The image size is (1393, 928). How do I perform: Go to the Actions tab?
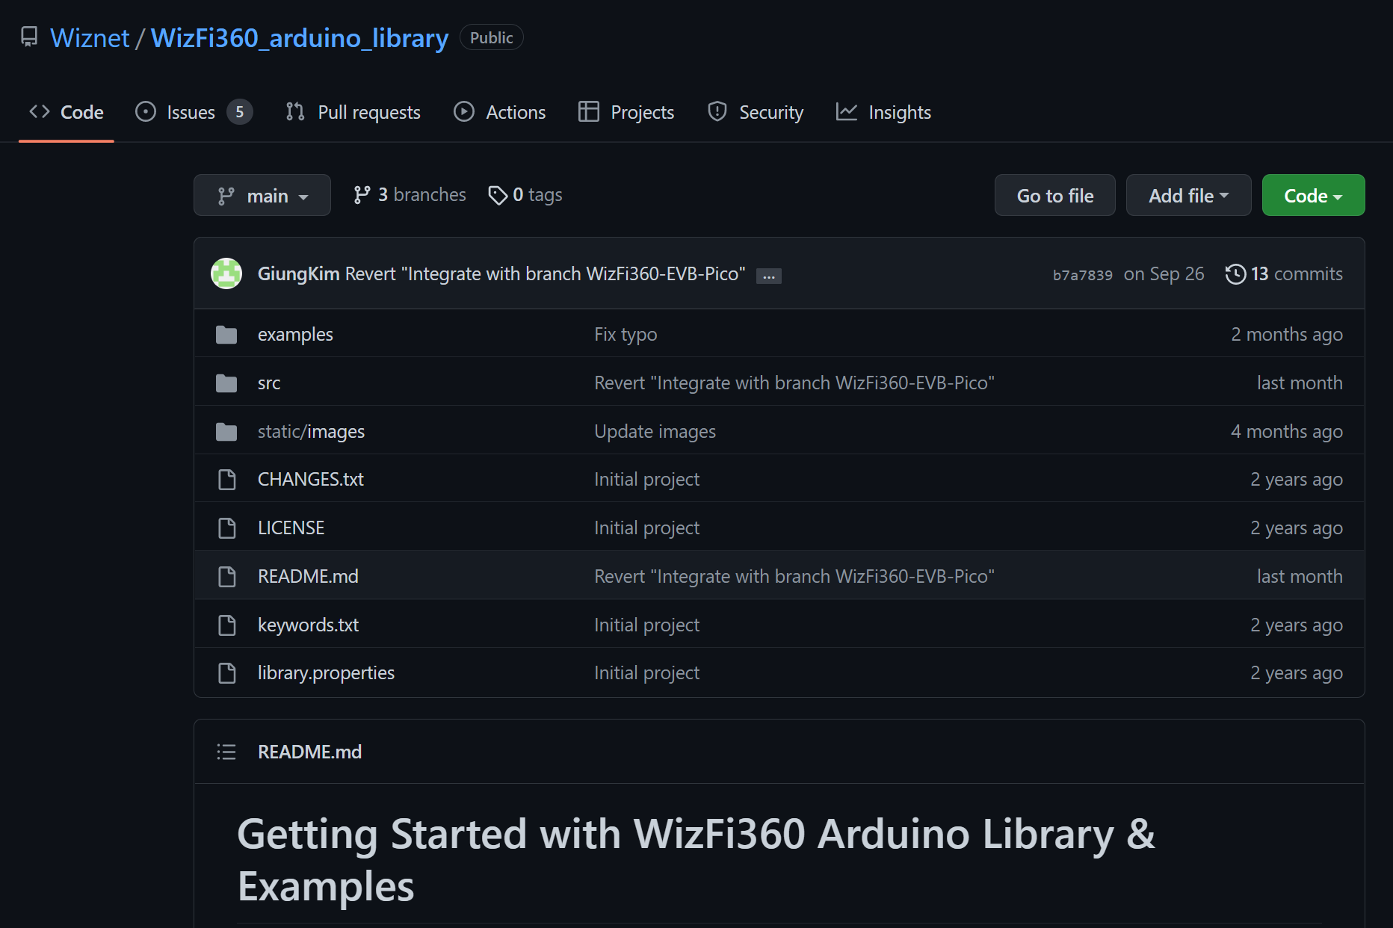point(500,112)
